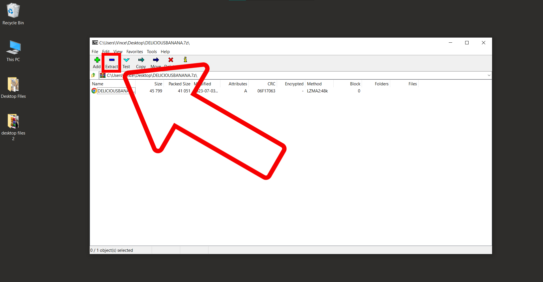Sort files by the Packed Size column
The width and height of the screenshot is (543, 282).
coord(179,84)
